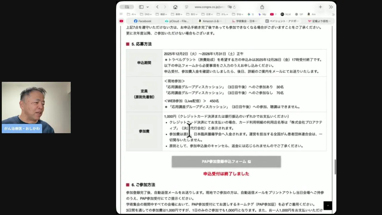
Task: Click the translate icon in address bar
Action: point(229,7)
